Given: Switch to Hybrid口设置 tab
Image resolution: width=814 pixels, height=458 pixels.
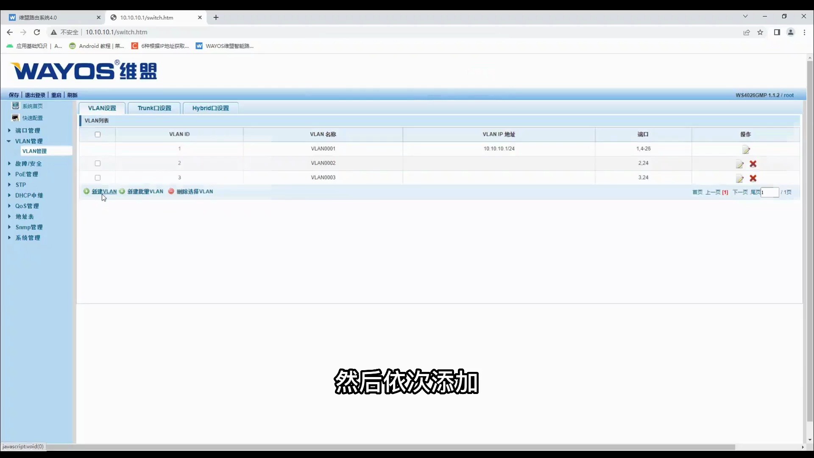Looking at the screenshot, I should click(210, 108).
